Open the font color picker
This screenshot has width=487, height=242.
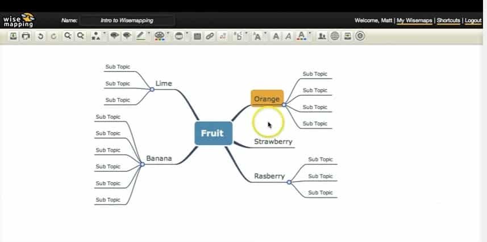[x=302, y=36]
